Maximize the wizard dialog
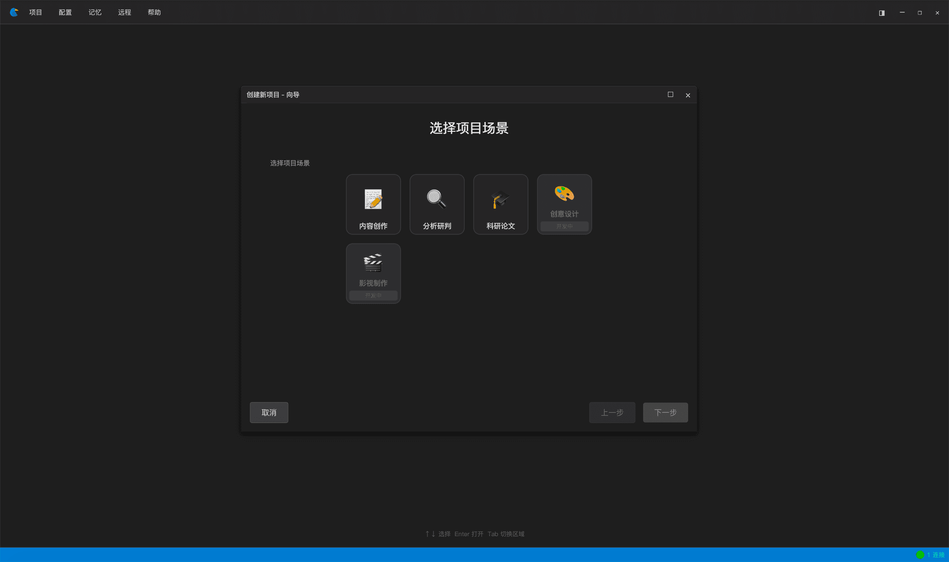 [x=670, y=94]
